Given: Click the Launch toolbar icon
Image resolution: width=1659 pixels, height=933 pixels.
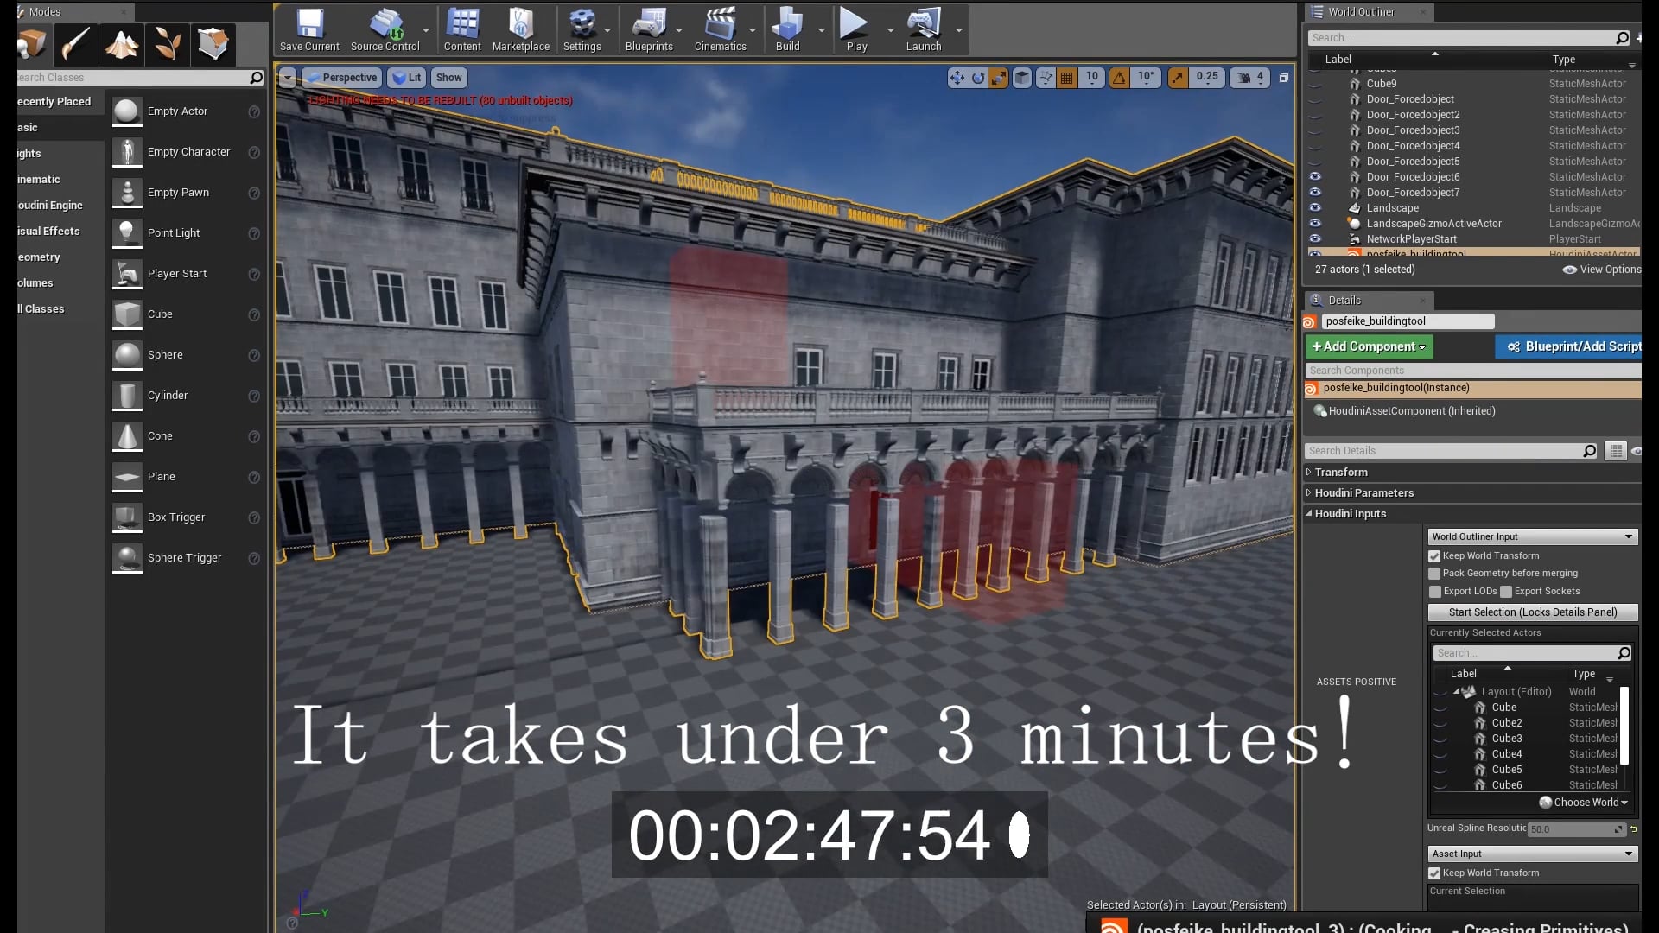Looking at the screenshot, I should [x=924, y=30].
